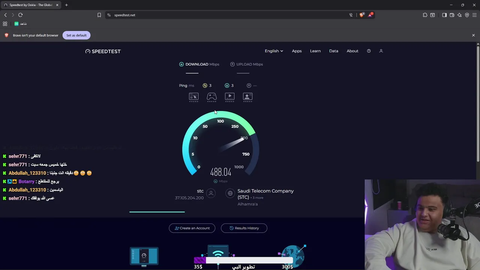Open the browser extensions puzzle icon
This screenshot has height=270, width=480.
click(425, 15)
